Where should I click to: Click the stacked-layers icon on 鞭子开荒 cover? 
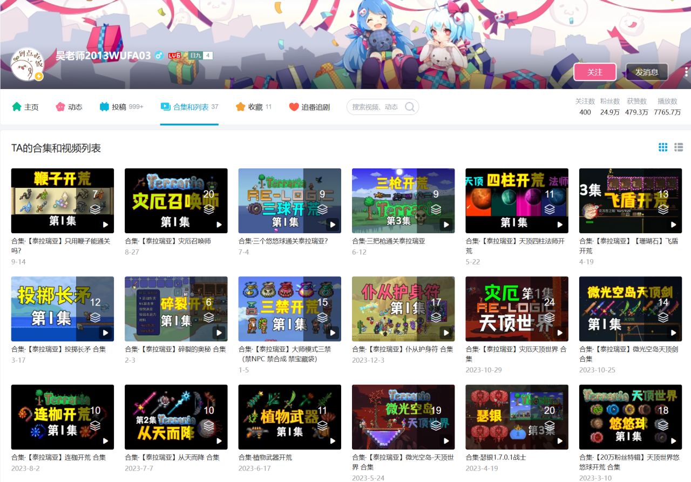(x=95, y=209)
